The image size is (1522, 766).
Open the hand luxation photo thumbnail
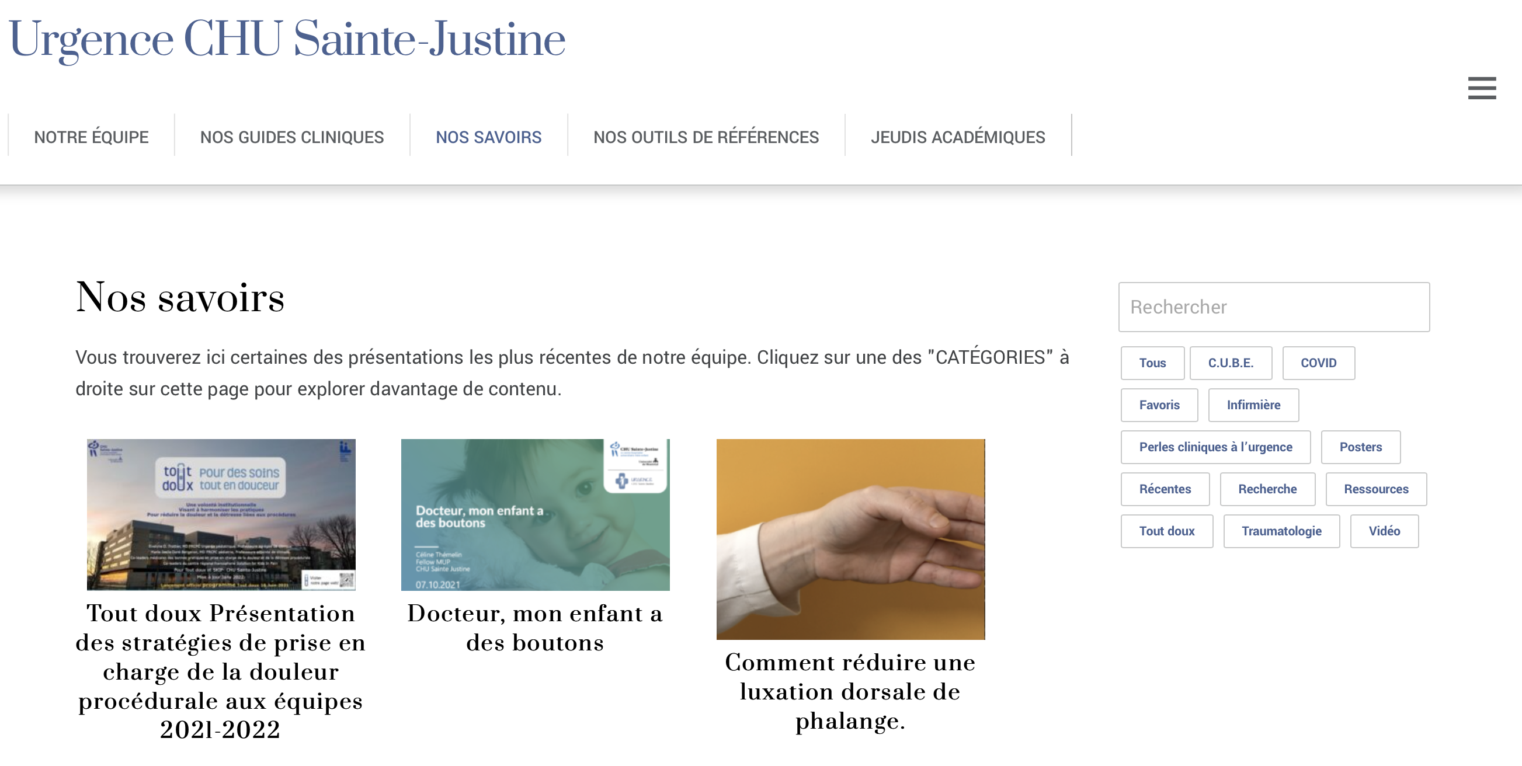tap(850, 539)
